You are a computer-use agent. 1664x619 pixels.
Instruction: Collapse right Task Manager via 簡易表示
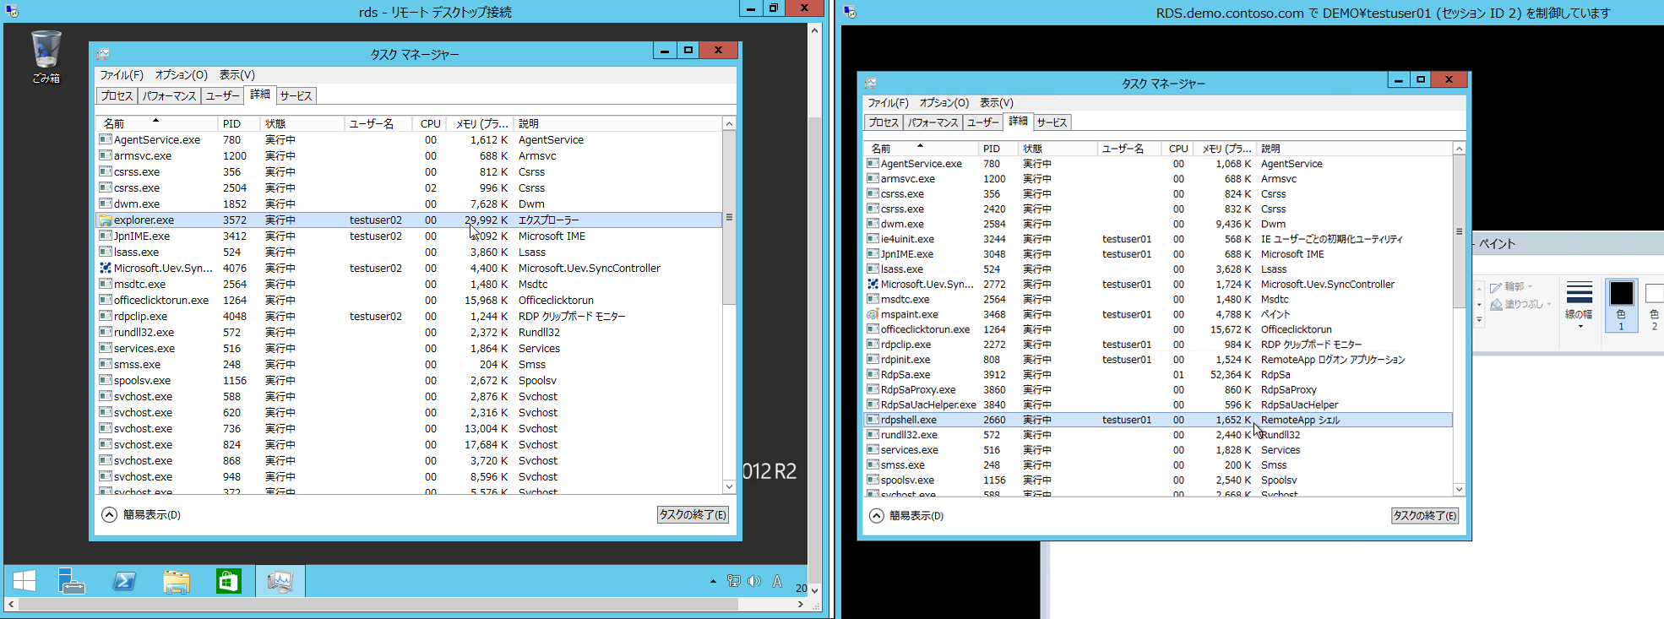907,515
